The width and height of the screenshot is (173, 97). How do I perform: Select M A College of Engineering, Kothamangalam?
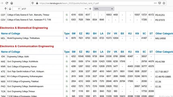click(25, 76)
